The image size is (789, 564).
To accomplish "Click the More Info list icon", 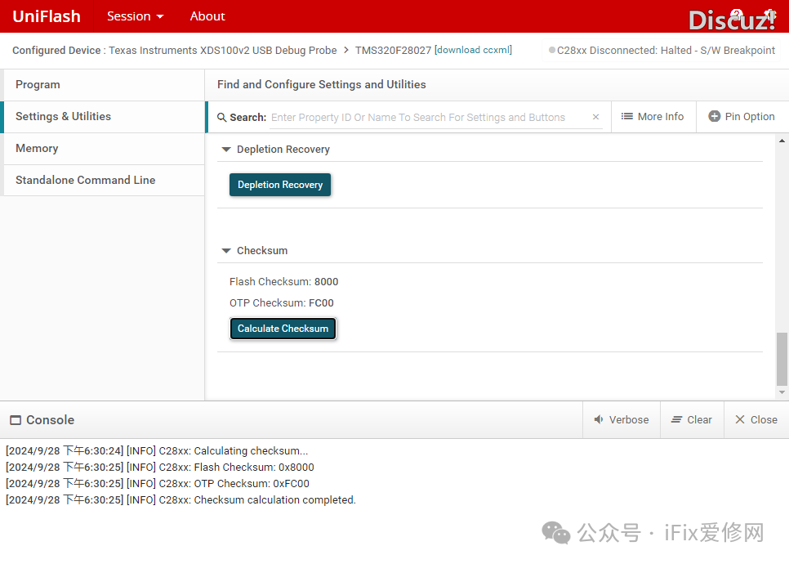I will point(627,117).
